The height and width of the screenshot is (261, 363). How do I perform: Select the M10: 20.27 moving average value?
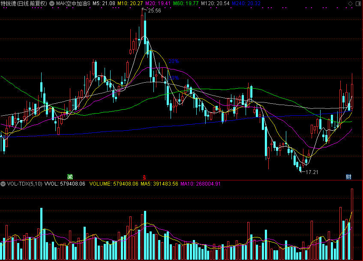(x=130, y=3)
